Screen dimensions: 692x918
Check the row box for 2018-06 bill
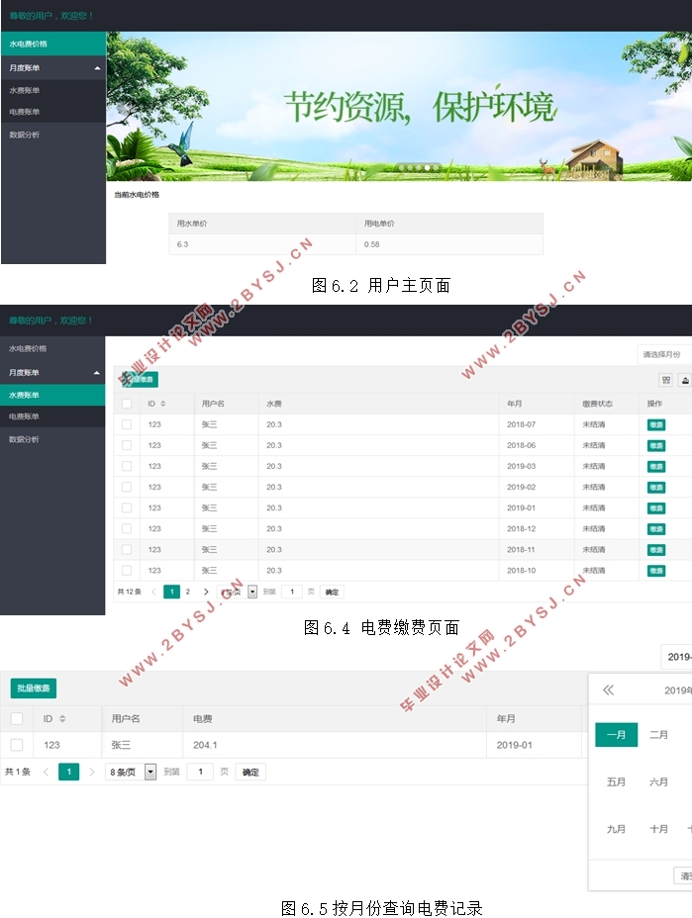point(127,445)
